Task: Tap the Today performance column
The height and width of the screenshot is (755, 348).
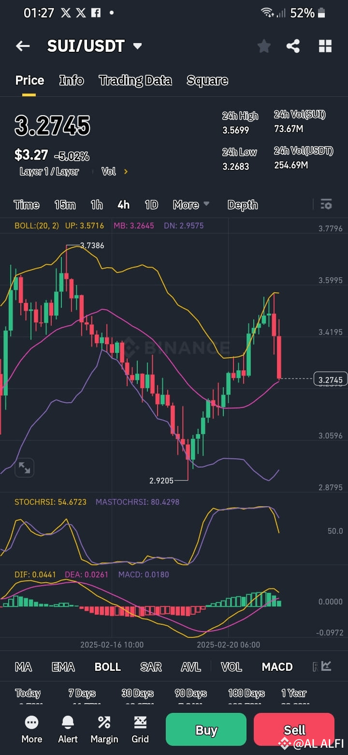Action: pyautogui.click(x=28, y=697)
